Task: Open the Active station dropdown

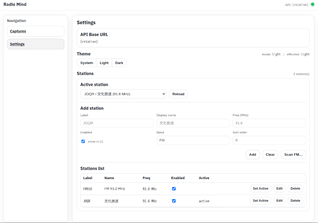Action: (123, 94)
